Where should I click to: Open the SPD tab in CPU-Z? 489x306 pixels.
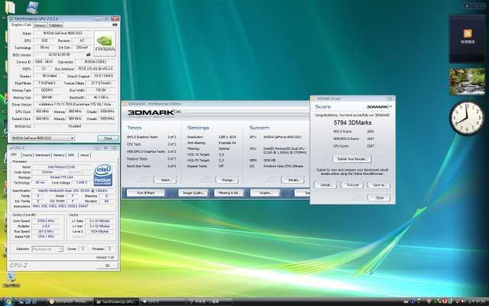point(71,155)
